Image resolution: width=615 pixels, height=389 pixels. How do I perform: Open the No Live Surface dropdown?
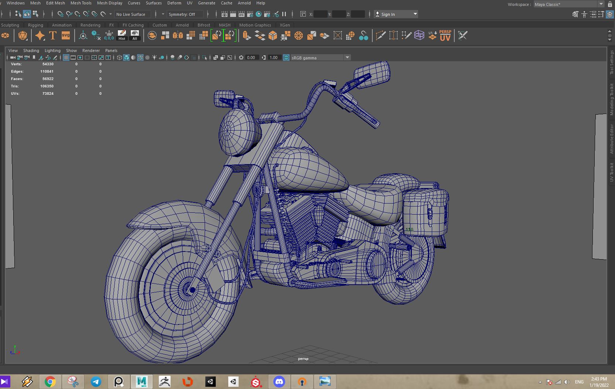[132, 14]
